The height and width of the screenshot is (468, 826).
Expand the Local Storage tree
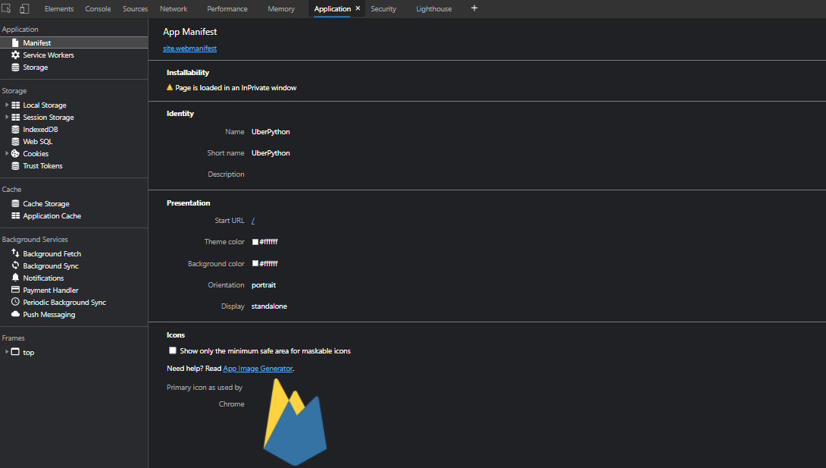[7, 105]
